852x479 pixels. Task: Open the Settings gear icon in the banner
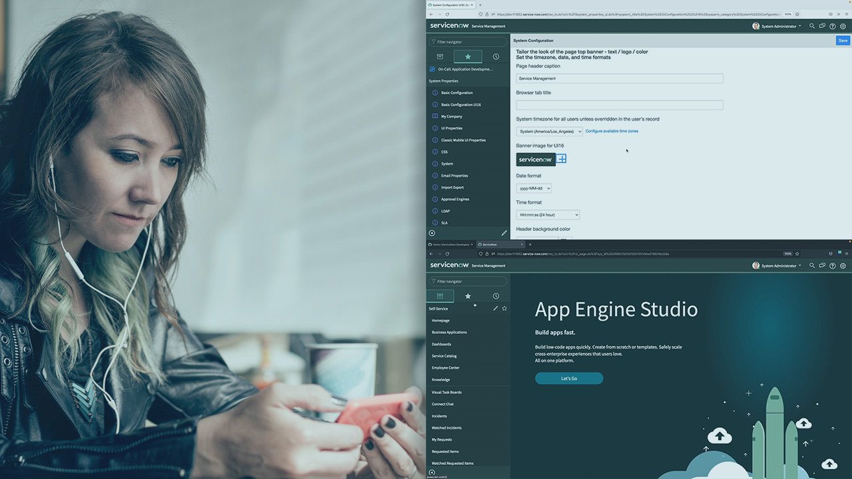(843, 26)
